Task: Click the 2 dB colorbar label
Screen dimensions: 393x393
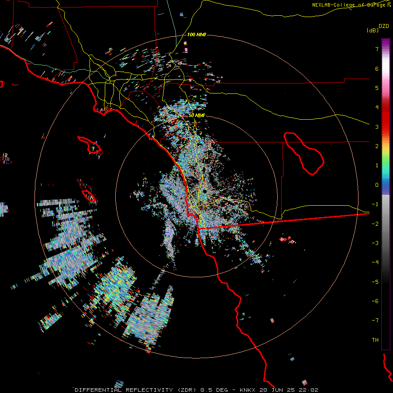Action: coord(377,146)
